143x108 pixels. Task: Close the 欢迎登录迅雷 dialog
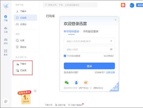(116, 20)
